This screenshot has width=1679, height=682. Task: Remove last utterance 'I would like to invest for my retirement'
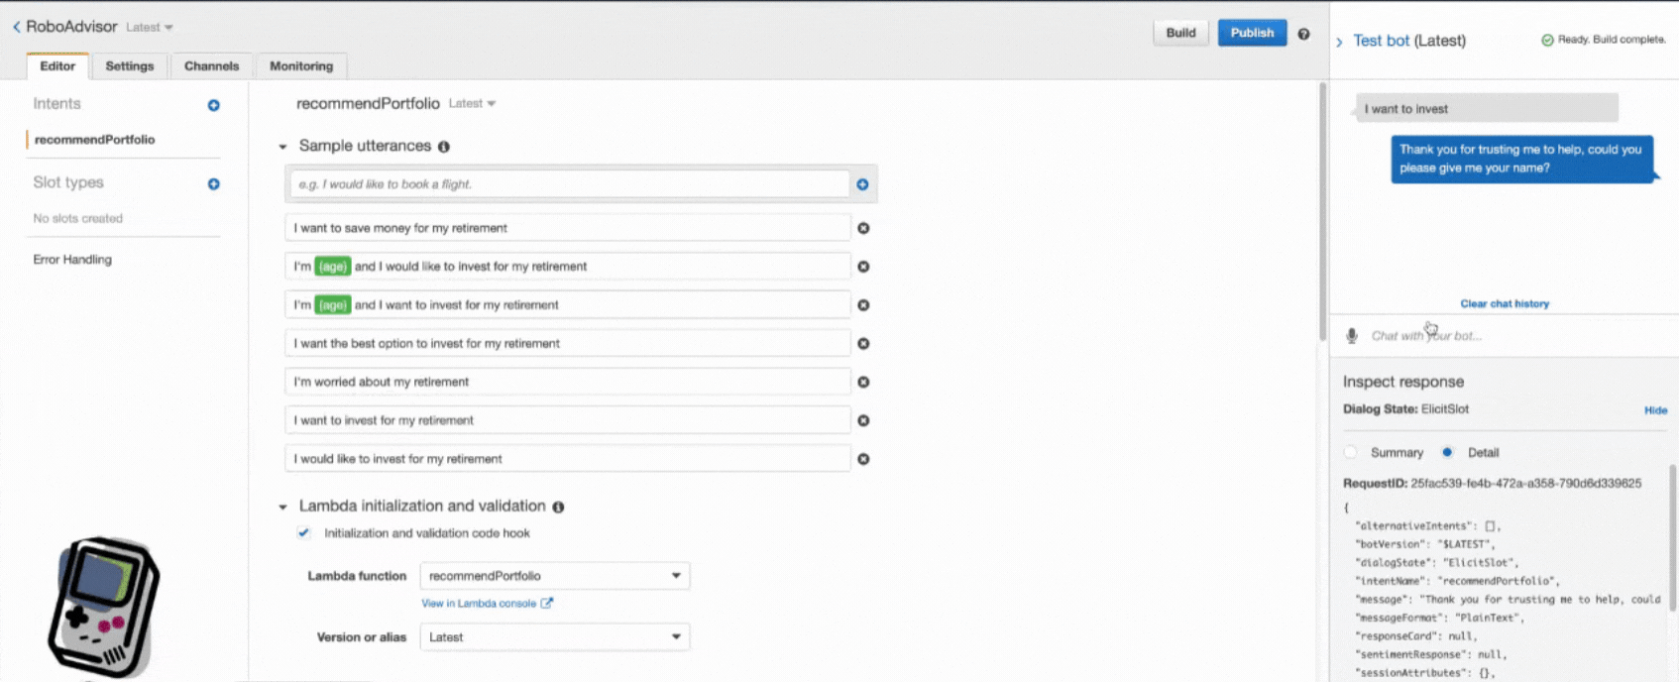[863, 459]
